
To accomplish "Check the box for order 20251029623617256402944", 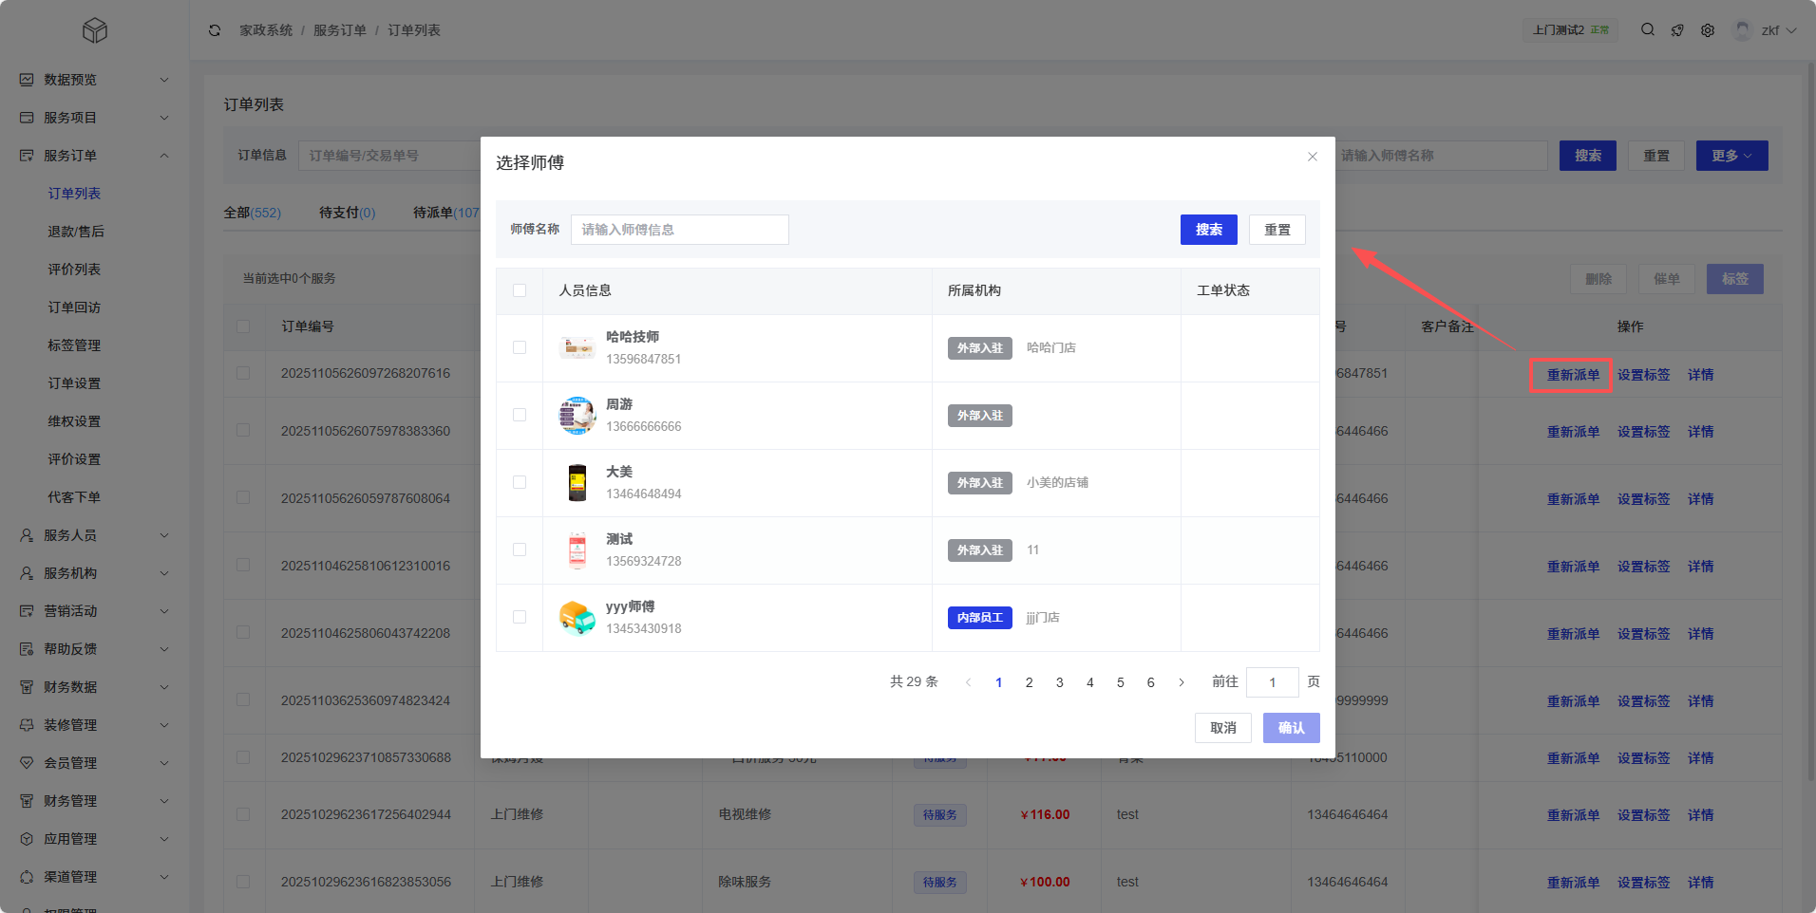I will 243,814.
